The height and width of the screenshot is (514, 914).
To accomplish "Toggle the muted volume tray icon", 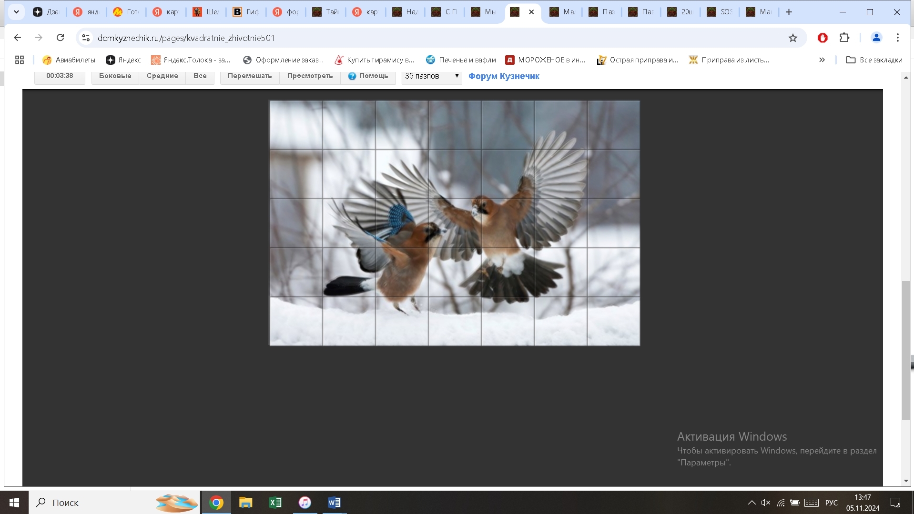I will [x=766, y=503].
